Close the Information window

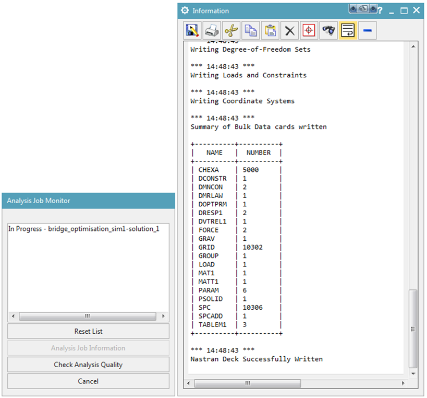pos(417,10)
